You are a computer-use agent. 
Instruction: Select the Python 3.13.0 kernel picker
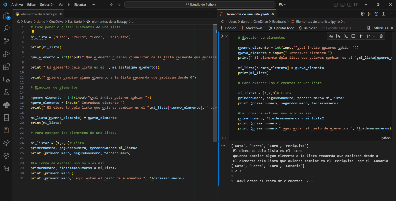(379, 28)
